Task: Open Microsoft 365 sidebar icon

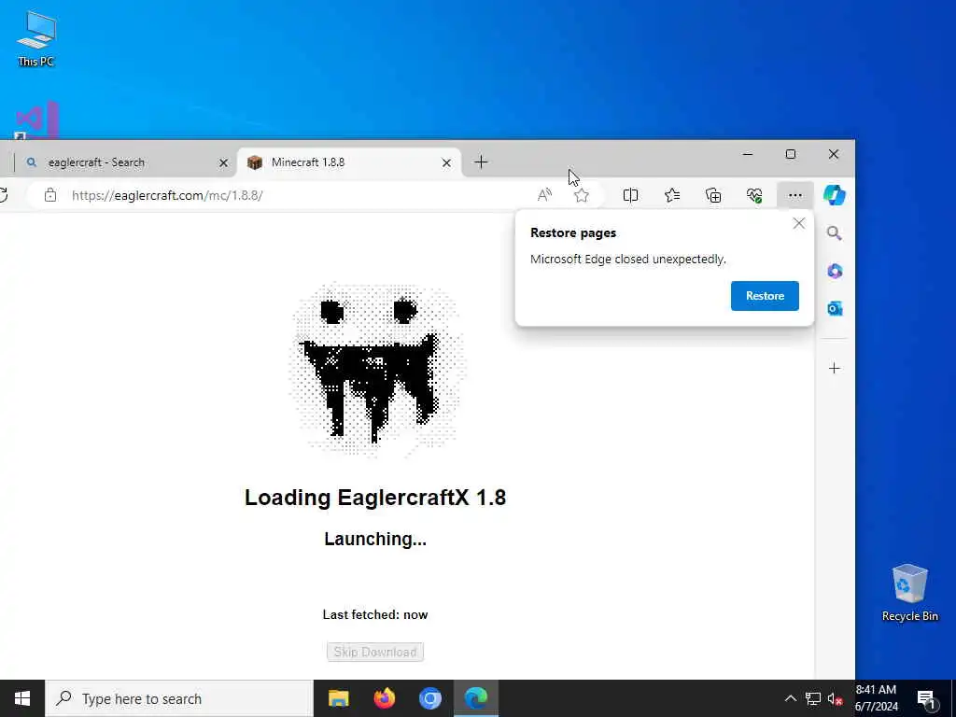Action: (834, 271)
